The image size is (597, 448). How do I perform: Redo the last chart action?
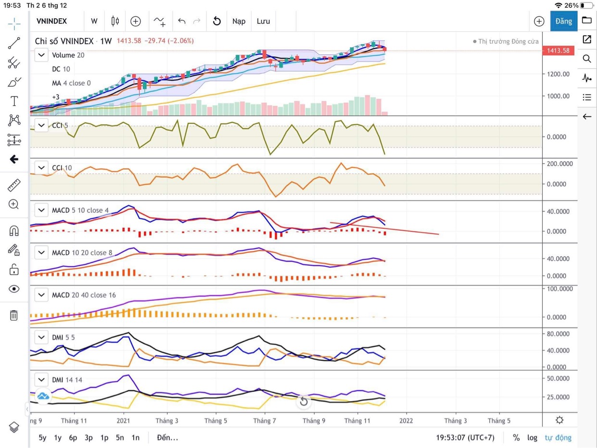tap(197, 21)
